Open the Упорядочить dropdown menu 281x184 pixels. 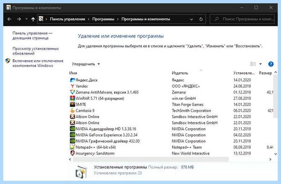click(x=86, y=64)
